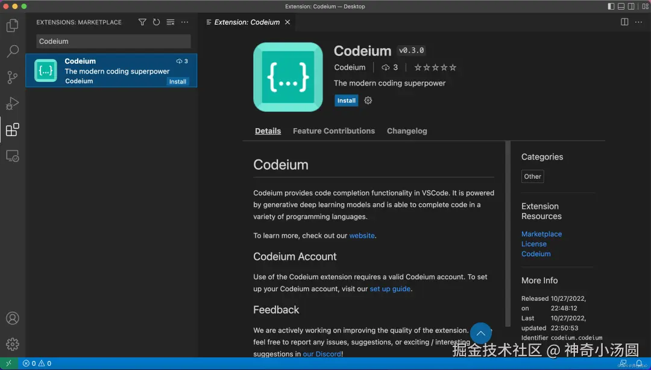Click the v0.3.0 version badge
Viewport: 651px width, 370px height.
[x=412, y=51]
